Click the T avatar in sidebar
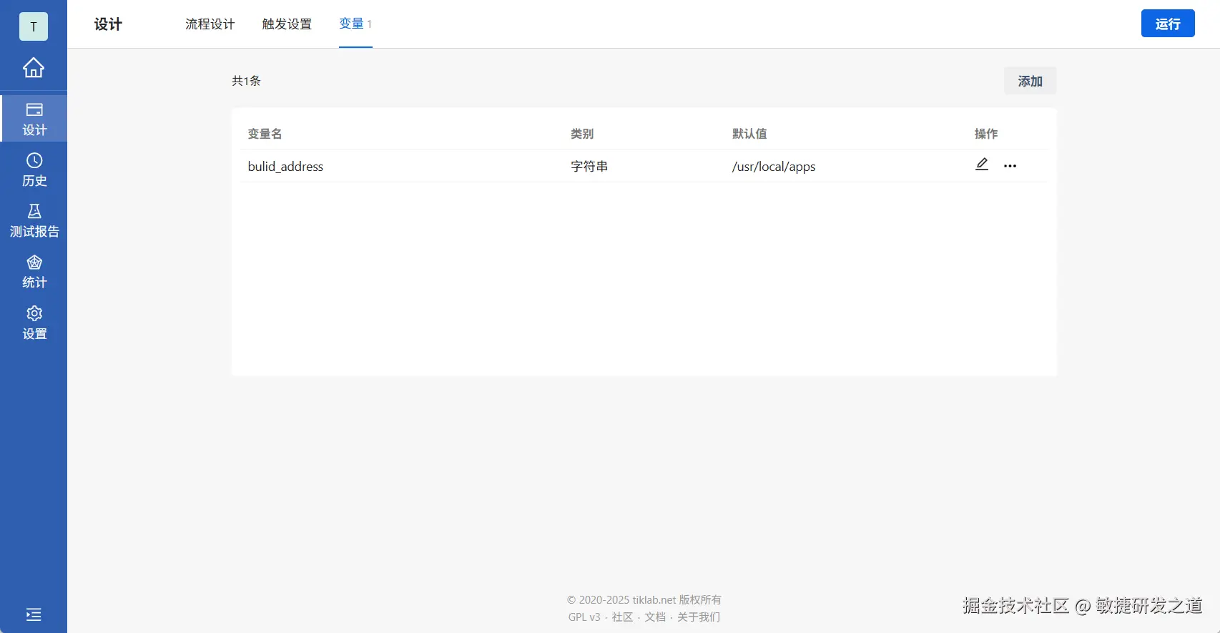 click(34, 26)
